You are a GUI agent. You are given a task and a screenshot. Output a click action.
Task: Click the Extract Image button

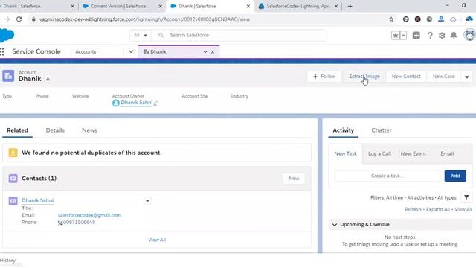[x=364, y=77]
